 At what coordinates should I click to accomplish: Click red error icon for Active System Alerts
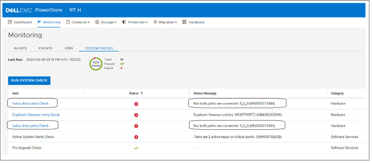[136, 137]
